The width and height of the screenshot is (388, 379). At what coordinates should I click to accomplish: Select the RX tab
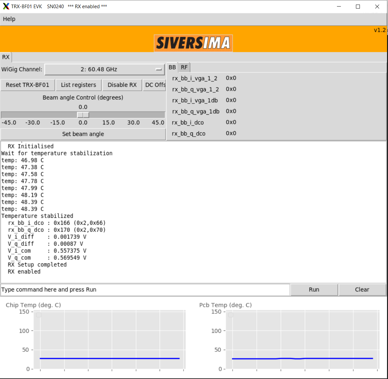pyautogui.click(x=6, y=57)
